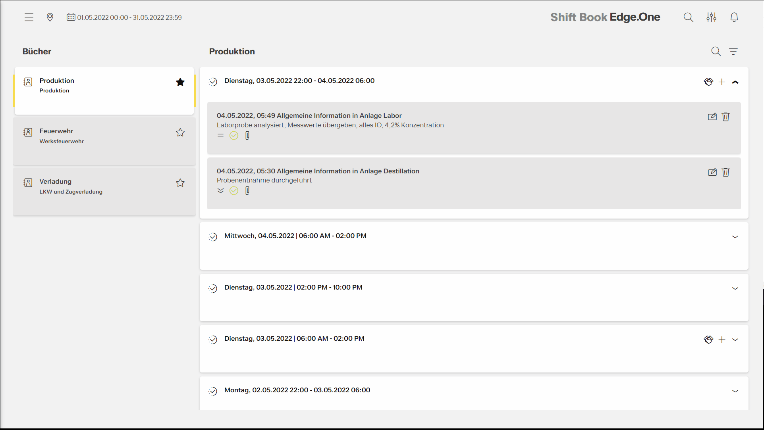This screenshot has height=430, width=764.
Task: Toggle favorite star for Verladung book
Action: click(x=180, y=183)
